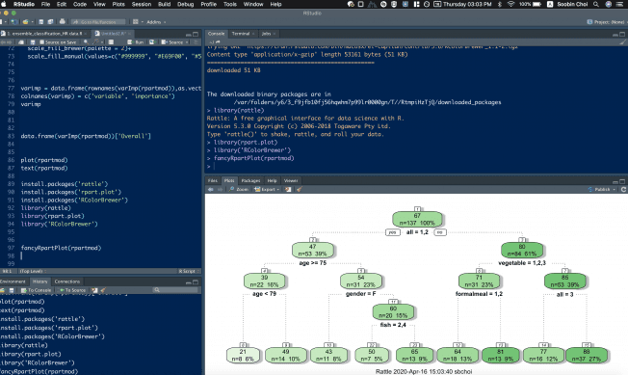Open the ensemble_classification_HR data.R tab
This screenshot has width=628, height=375.
click(44, 34)
